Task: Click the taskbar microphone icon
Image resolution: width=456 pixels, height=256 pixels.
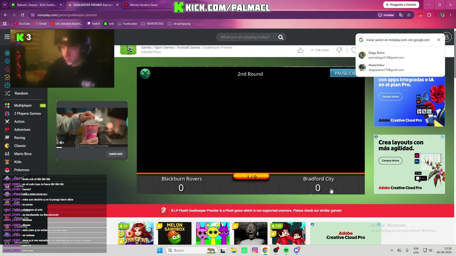Action: click(x=407, y=250)
